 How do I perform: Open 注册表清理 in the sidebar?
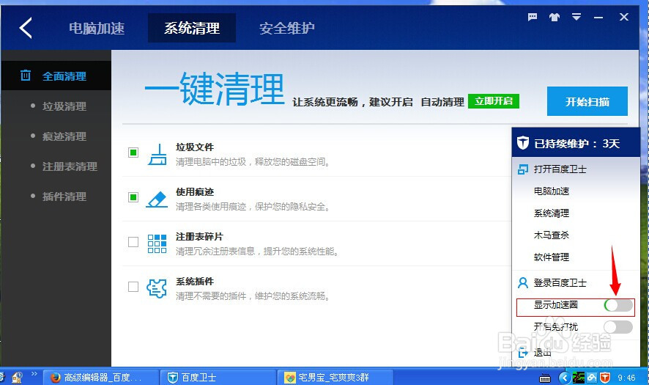click(x=70, y=166)
